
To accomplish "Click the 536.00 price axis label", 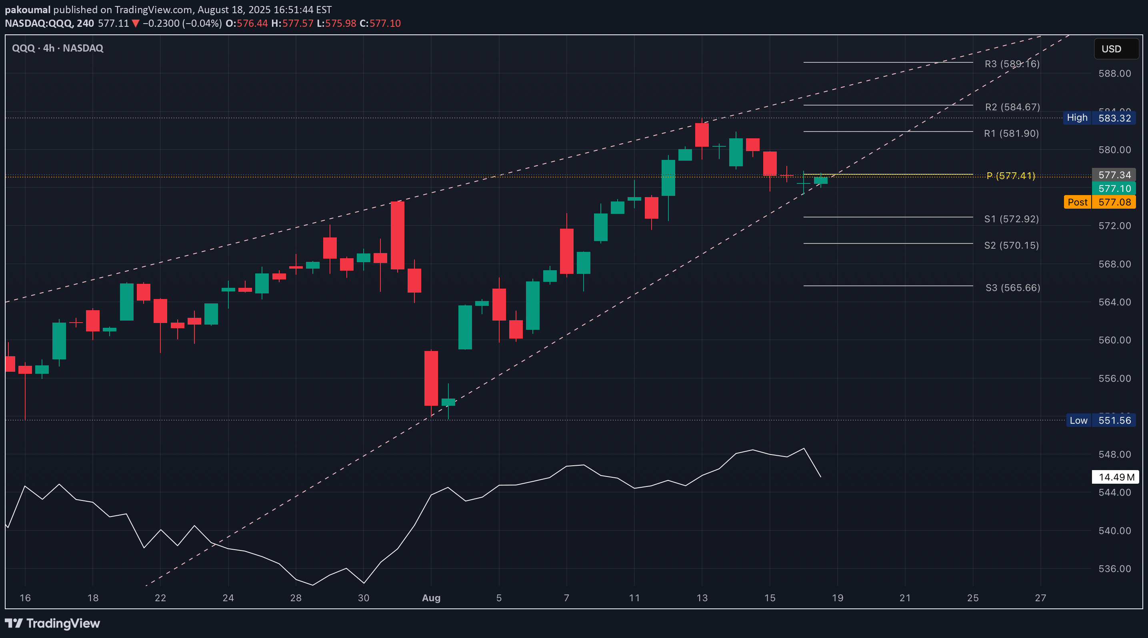I will [1114, 568].
